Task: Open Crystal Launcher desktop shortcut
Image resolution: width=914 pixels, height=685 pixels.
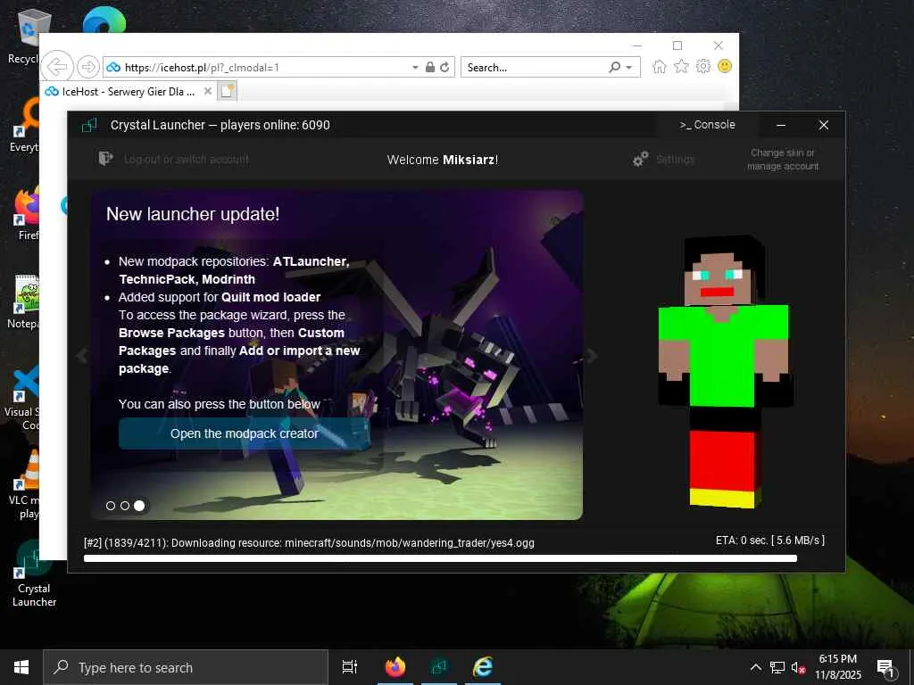Action: point(34,574)
